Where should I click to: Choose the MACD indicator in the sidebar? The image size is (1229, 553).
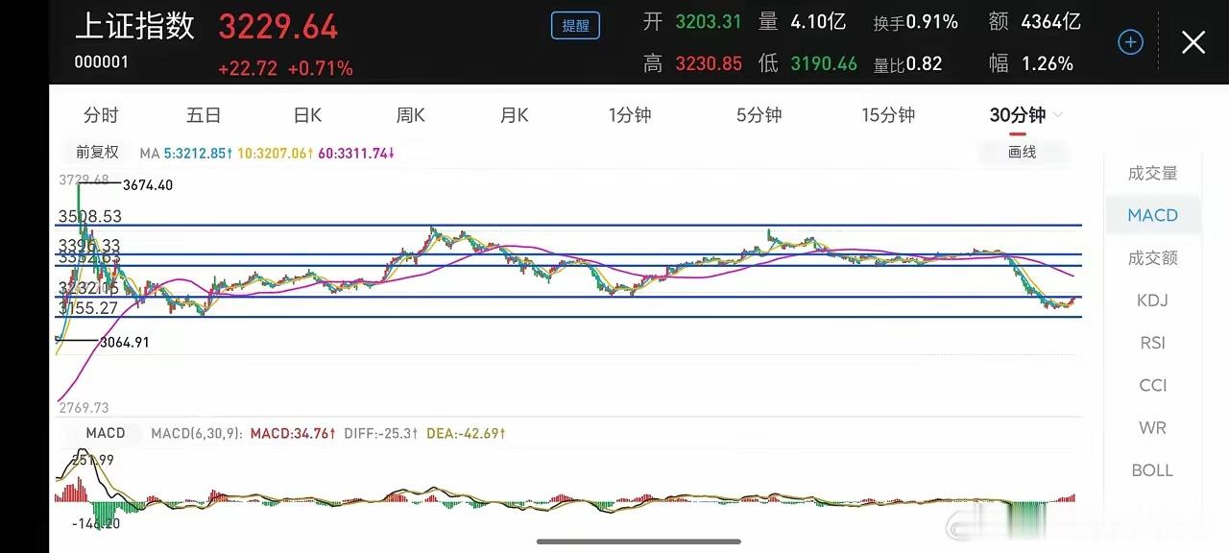pyautogui.click(x=1152, y=215)
